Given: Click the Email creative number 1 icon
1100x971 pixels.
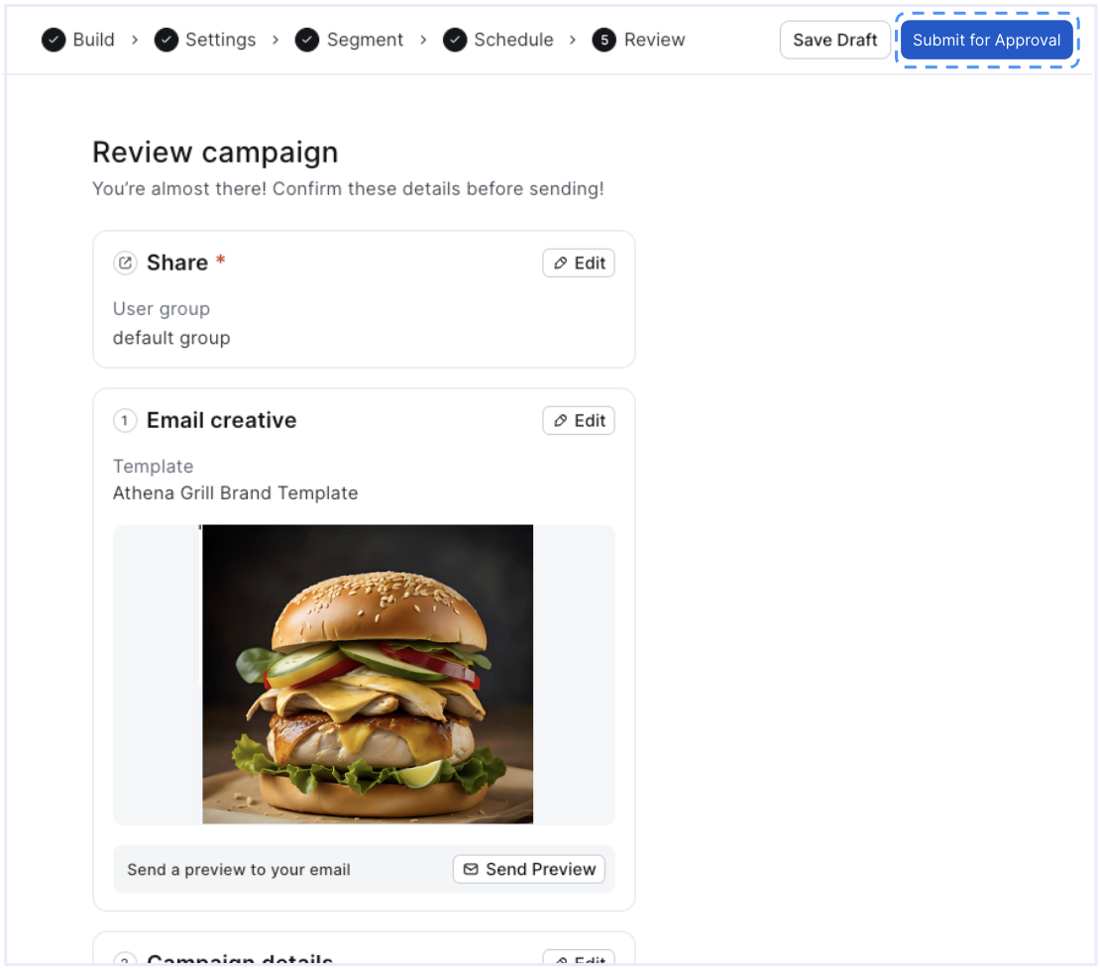Looking at the screenshot, I should [125, 421].
